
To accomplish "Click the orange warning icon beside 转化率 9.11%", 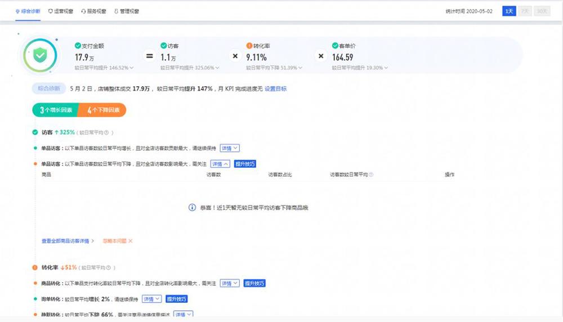I will pyautogui.click(x=249, y=46).
